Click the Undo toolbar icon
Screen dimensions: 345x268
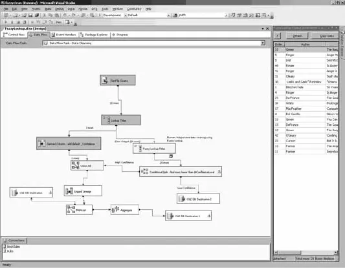(65, 15)
